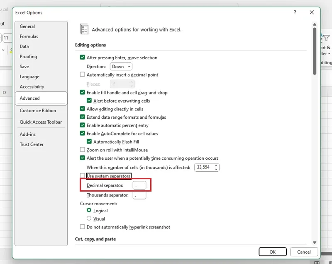Enable Zoom on roll with IntelliMouse
The width and height of the screenshot is (332, 264).
[82, 149]
